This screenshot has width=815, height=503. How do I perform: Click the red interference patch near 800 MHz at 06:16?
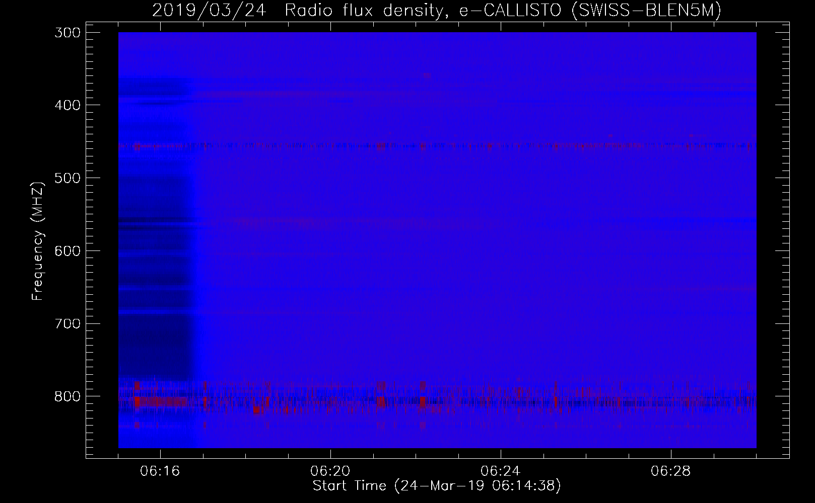coord(161,401)
